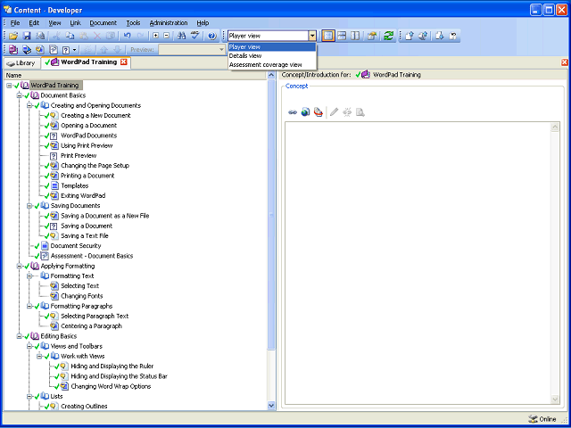
Task: Click the Expand All plus icon
Action: point(156,36)
